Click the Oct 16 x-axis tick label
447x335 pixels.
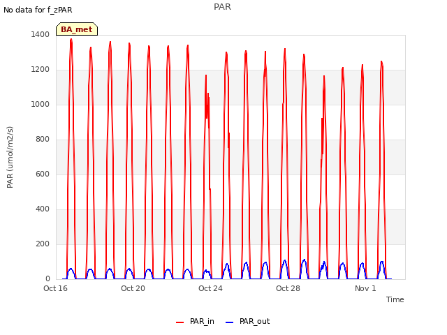pos(56,288)
